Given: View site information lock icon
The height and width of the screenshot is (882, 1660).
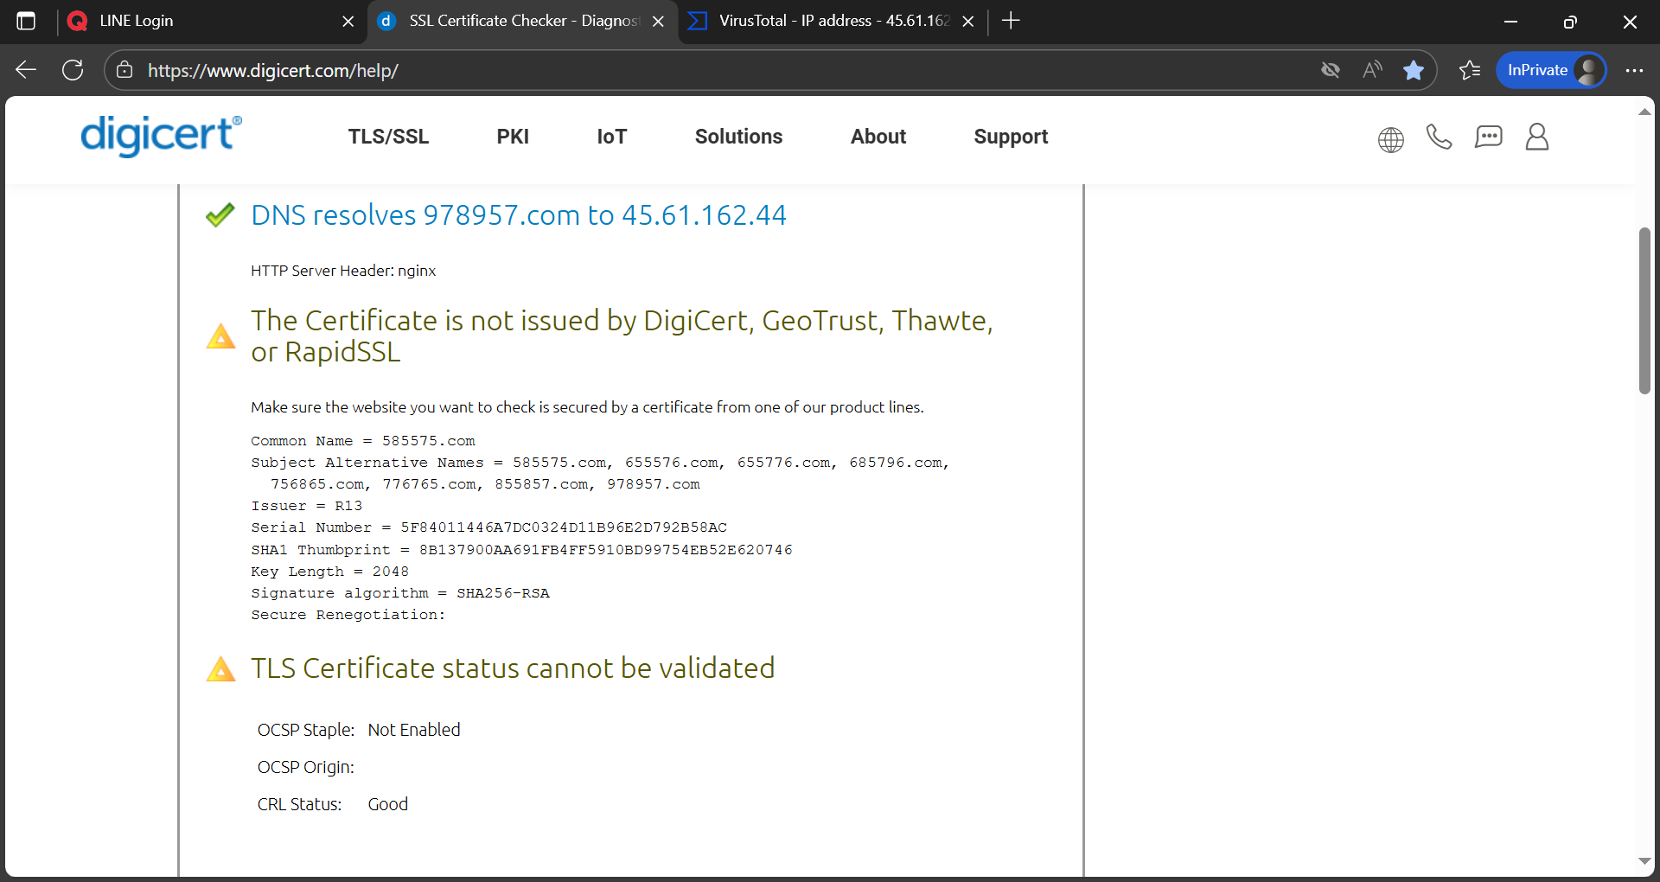Looking at the screenshot, I should (x=124, y=70).
